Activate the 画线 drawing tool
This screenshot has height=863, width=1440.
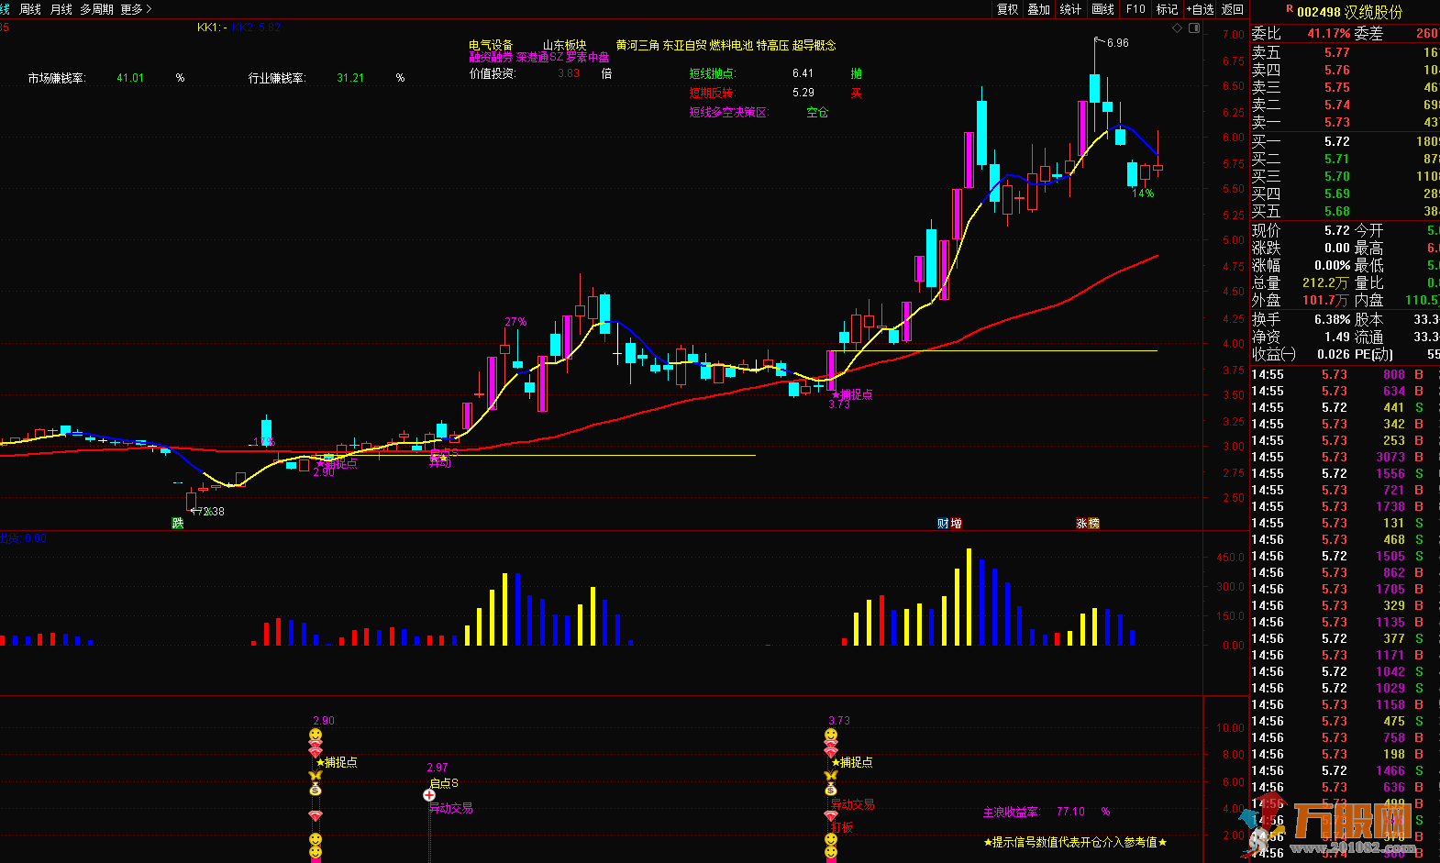[1103, 9]
